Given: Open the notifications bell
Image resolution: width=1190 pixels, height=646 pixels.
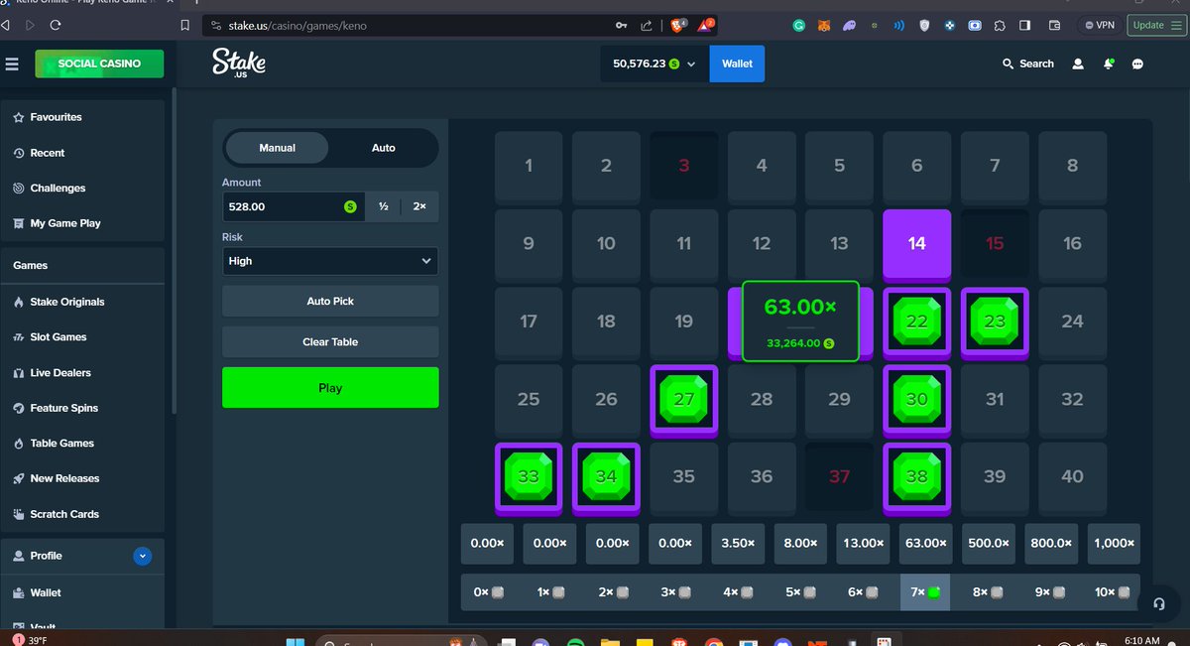Looking at the screenshot, I should click(x=1108, y=64).
